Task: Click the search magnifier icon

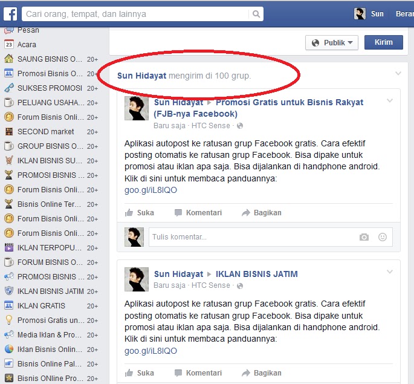Action: (x=256, y=14)
